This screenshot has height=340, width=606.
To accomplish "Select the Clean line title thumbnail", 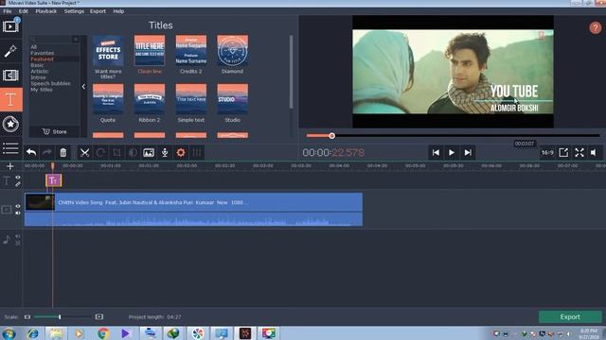I will pos(150,50).
